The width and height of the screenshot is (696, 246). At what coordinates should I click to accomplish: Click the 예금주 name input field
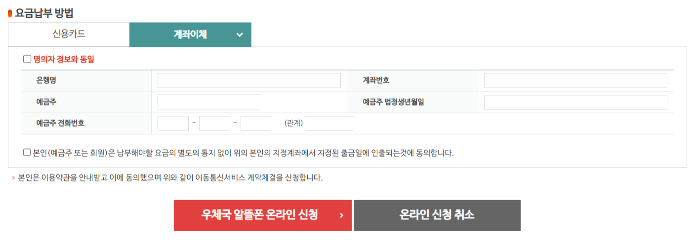click(209, 103)
